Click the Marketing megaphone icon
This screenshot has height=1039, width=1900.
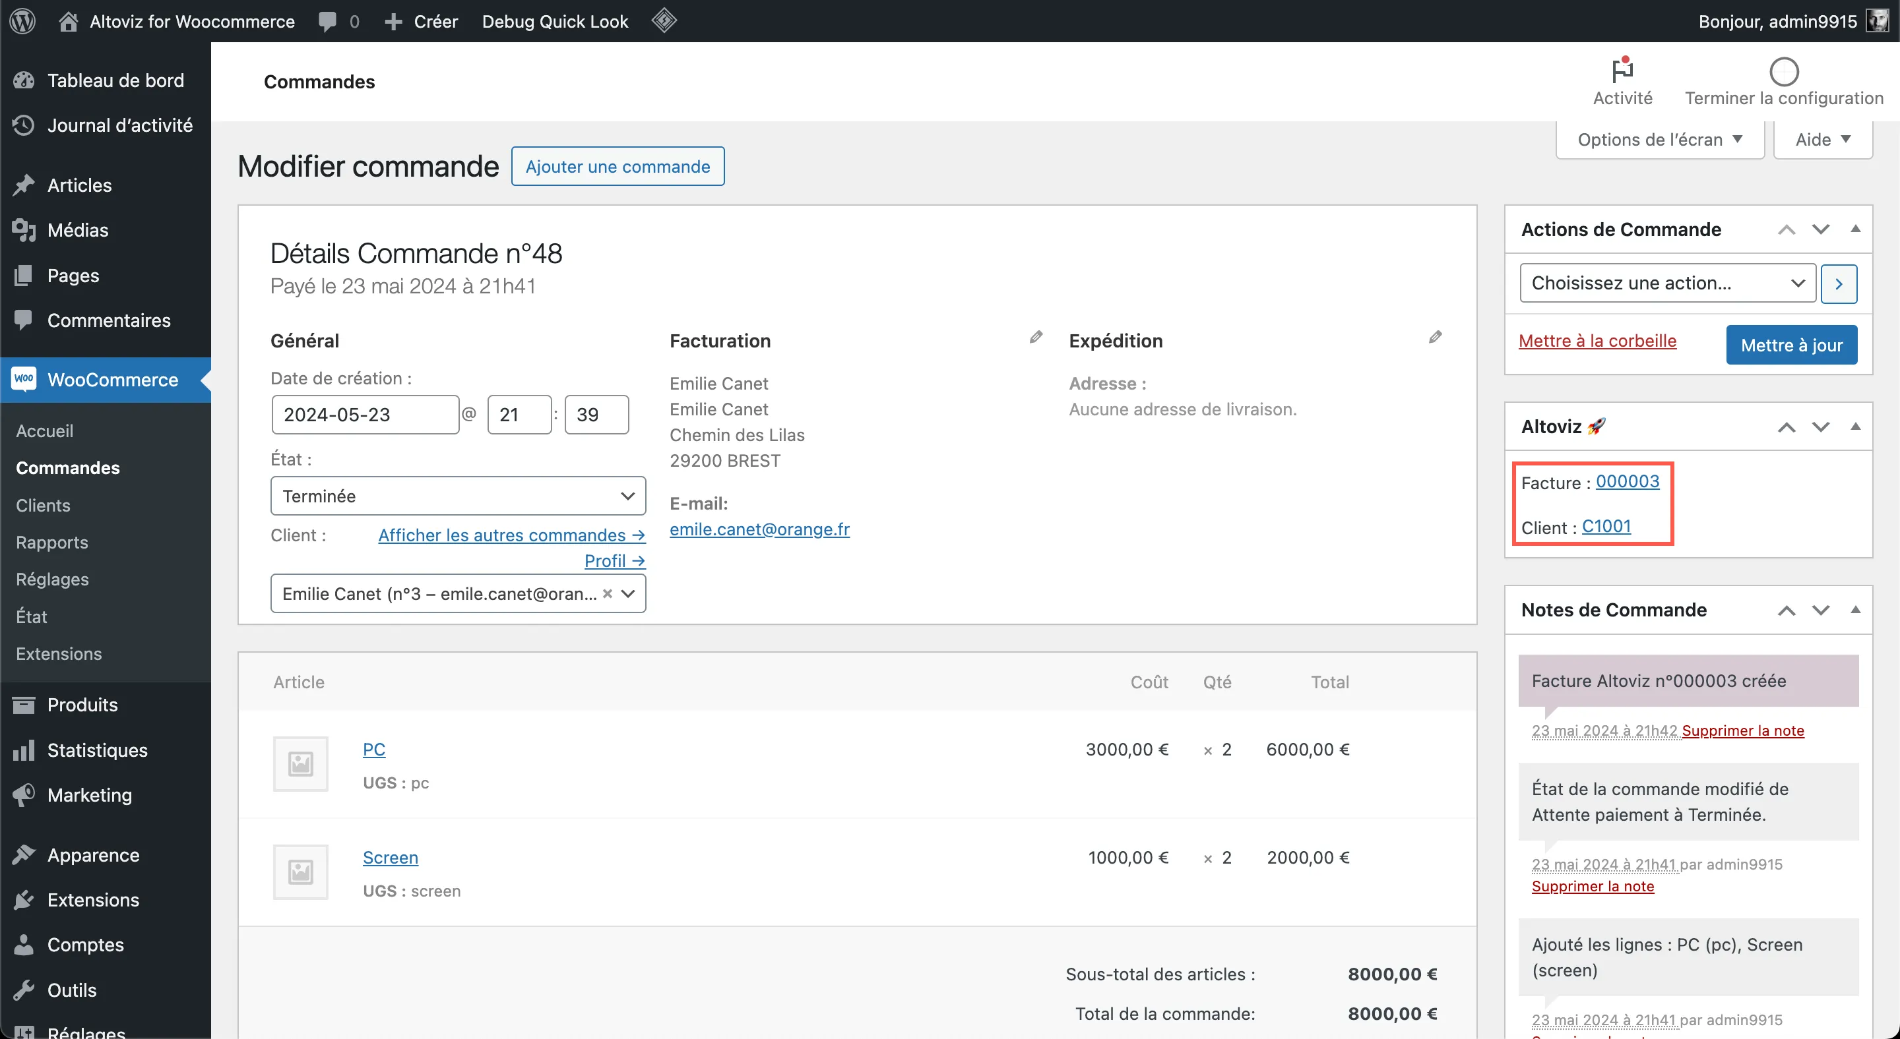24,794
